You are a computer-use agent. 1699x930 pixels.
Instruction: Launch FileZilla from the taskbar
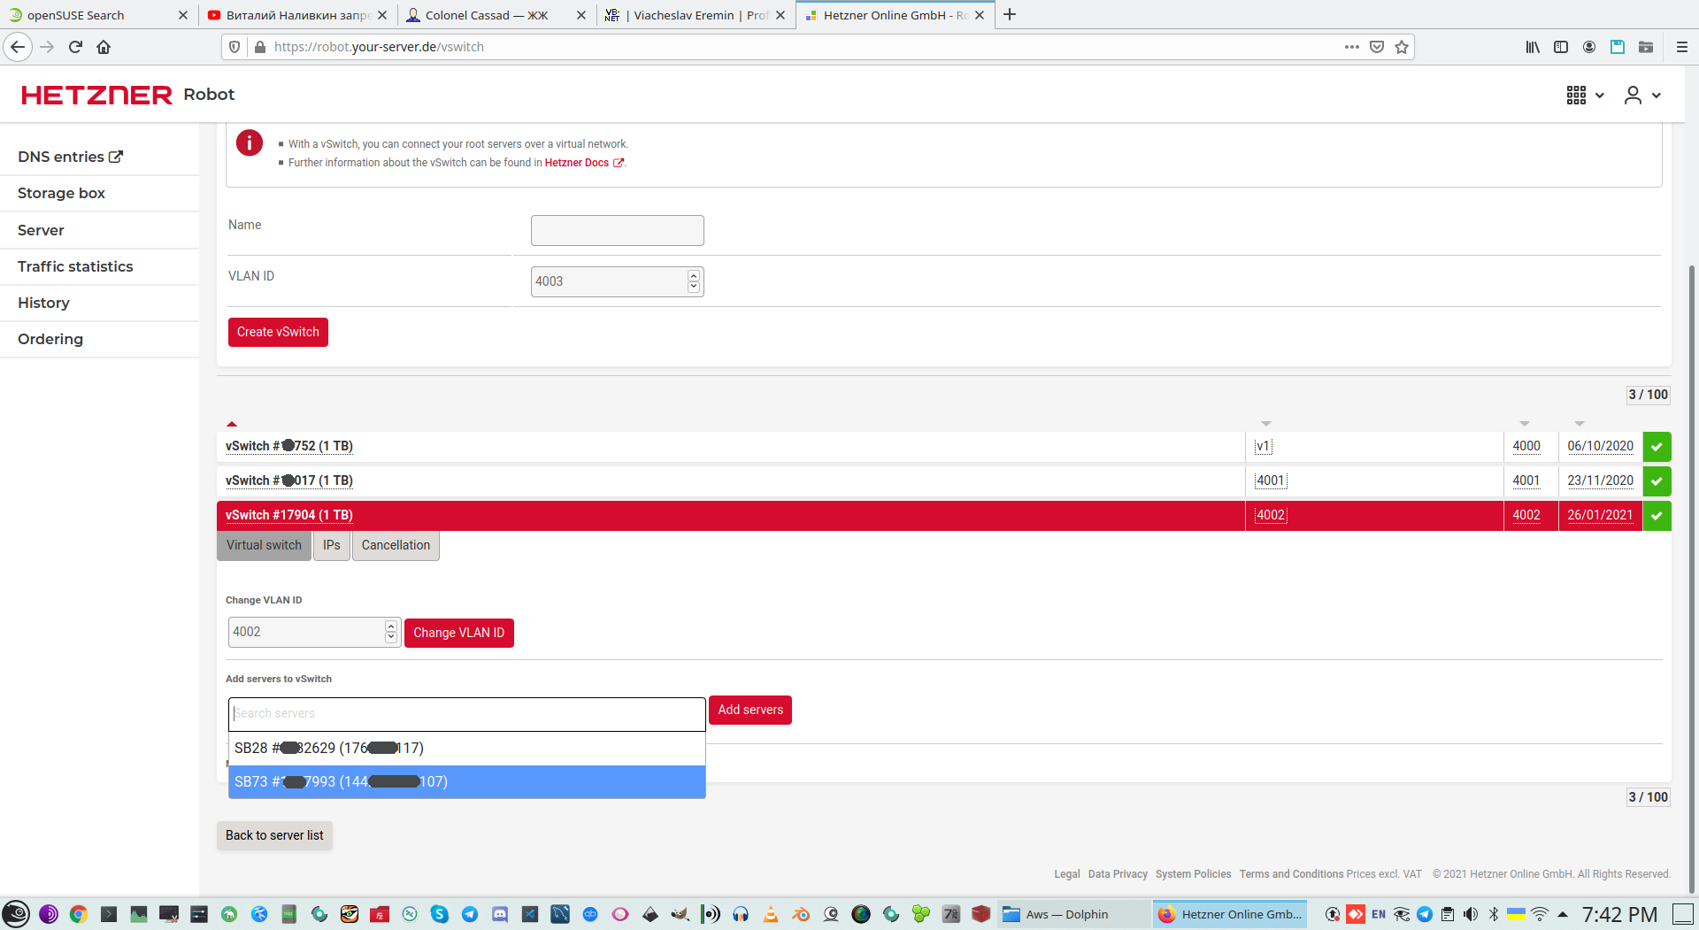point(380,914)
